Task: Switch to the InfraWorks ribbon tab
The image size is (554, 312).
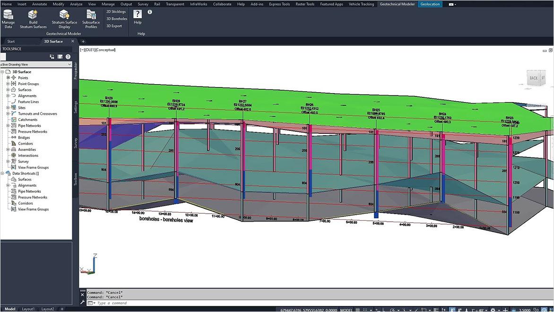Action: tap(199, 4)
